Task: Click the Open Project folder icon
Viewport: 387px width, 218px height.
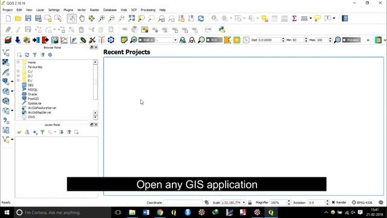Action: point(18,19)
